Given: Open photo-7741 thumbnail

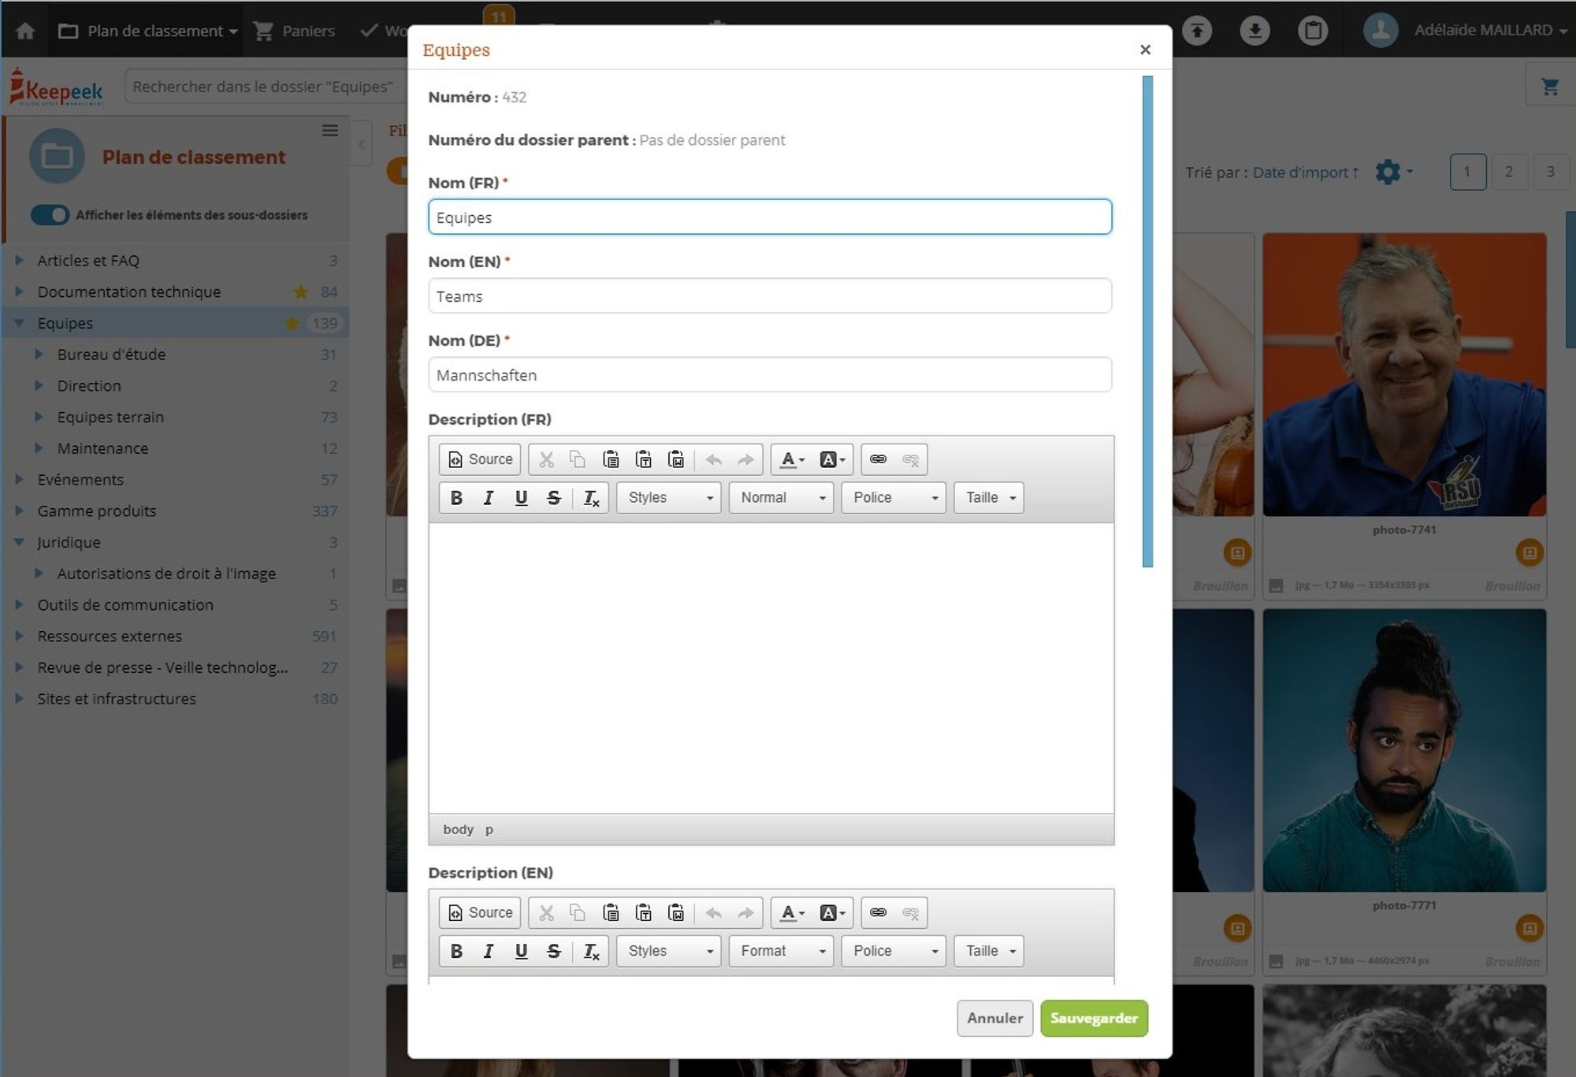Looking at the screenshot, I should coord(1404,374).
